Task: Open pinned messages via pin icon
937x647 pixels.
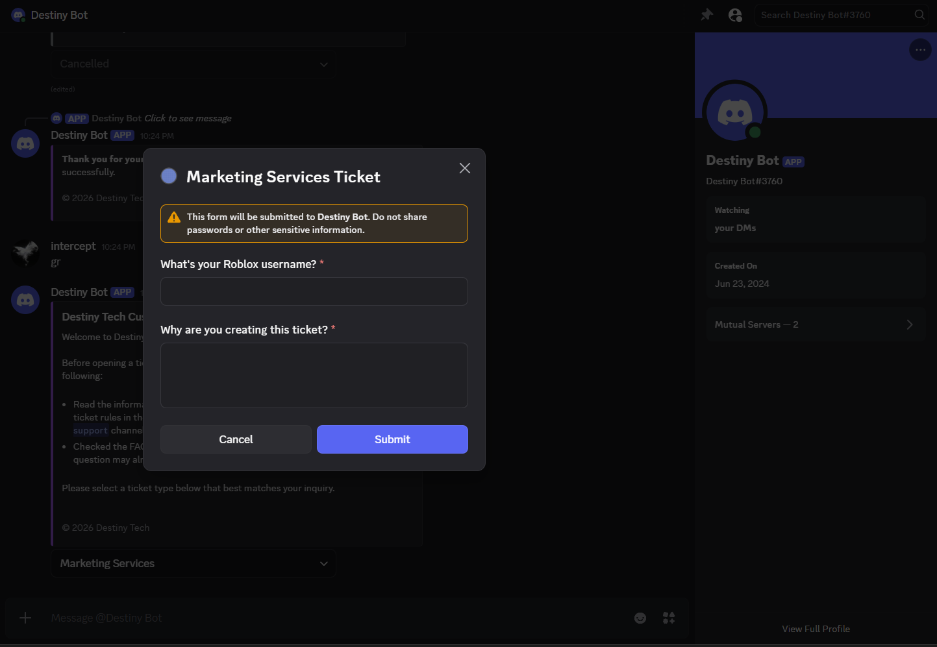Action: tap(707, 14)
